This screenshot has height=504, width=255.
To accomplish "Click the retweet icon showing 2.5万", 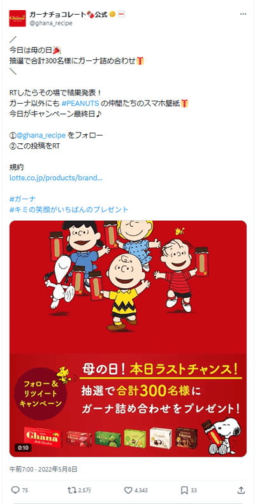I will coord(72,490).
